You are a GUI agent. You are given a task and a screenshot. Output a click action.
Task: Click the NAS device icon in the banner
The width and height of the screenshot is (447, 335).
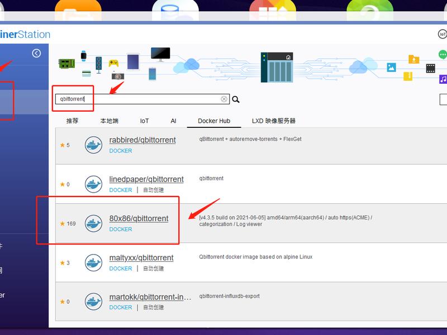pyautogui.click(x=277, y=67)
